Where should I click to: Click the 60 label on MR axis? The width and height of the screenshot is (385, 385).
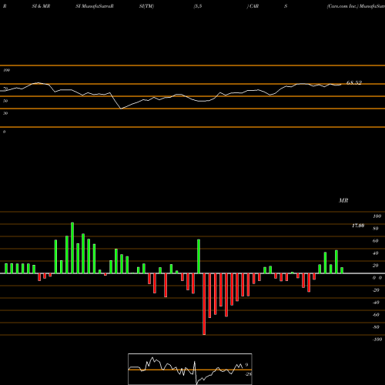point(376,241)
